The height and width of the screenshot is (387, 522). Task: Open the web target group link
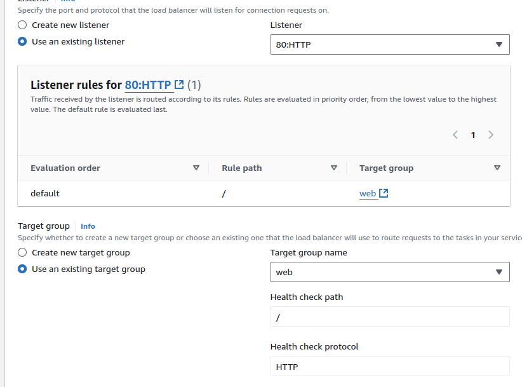point(368,194)
